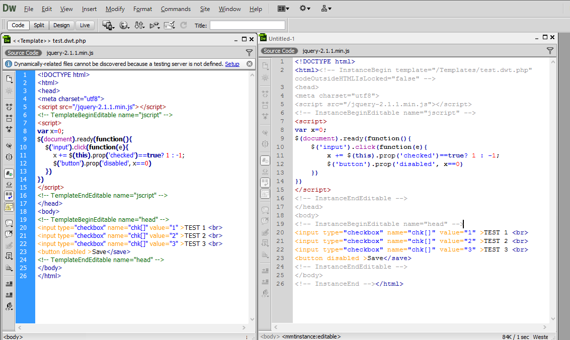Open Multiscreen preview dropdown
This screenshot has height=340, width=570.
click(x=108, y=26)
